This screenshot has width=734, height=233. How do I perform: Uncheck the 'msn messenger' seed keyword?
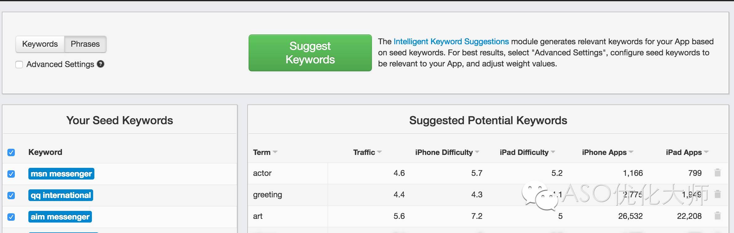pyautogui.click(x=11, y=174)
